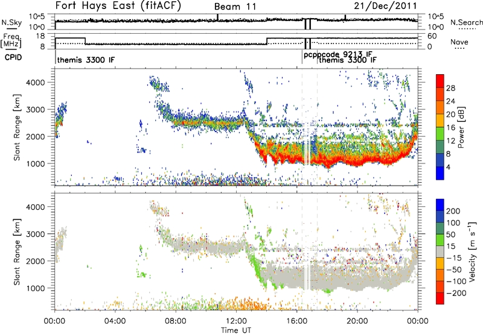
Task: Click the 'Slant Range [km]' label of velocity panel
Action: click(x=17, y=251)
